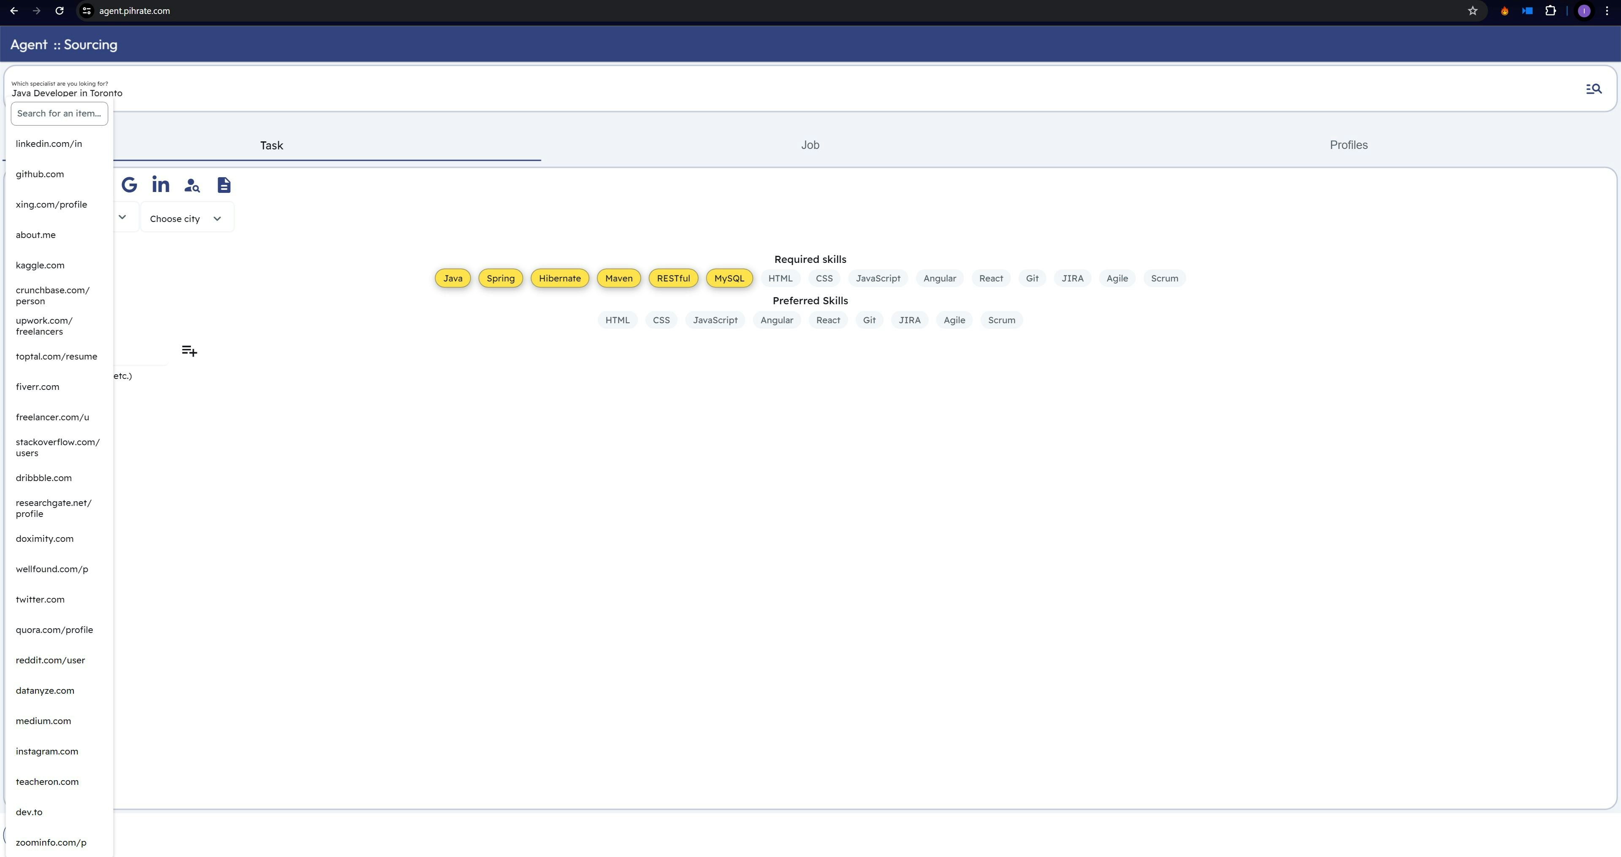
Task: Reload the page using browser refresh
Action: [59, 11]
